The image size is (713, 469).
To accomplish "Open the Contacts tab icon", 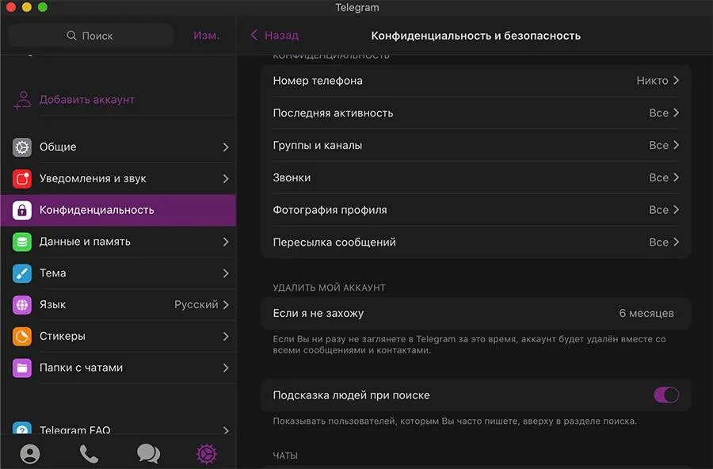I will (30, 454).
